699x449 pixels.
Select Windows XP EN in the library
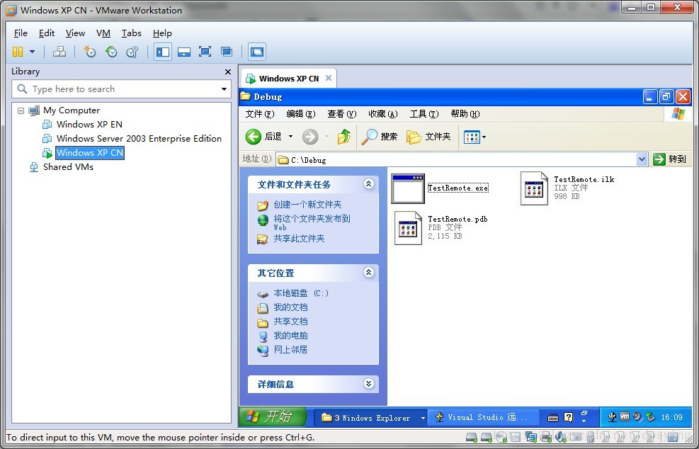[89, 125]
